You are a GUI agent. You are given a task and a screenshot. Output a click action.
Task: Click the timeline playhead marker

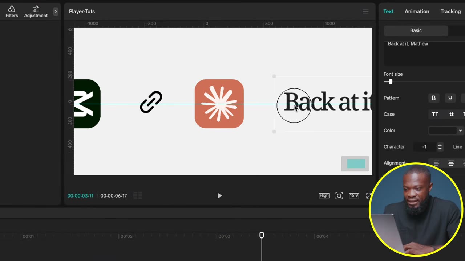point(262,235)
